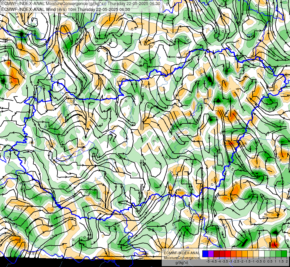Click the amber swatch between -2 and -1.5
This screenshot has width=290, height=267.
(245, 254)
